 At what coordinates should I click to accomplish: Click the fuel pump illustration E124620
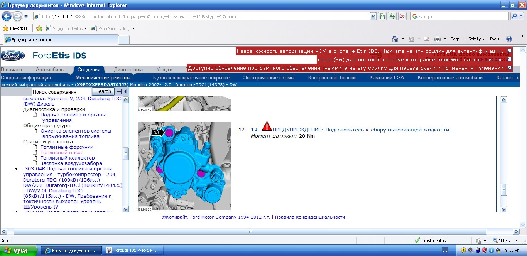pyautogui.click(x=184, y=167)
